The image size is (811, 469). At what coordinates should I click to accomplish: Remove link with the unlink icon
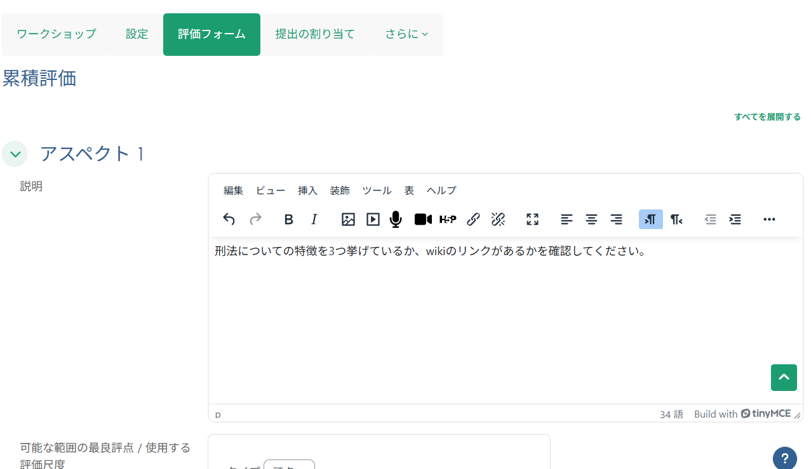coord(498,219)
